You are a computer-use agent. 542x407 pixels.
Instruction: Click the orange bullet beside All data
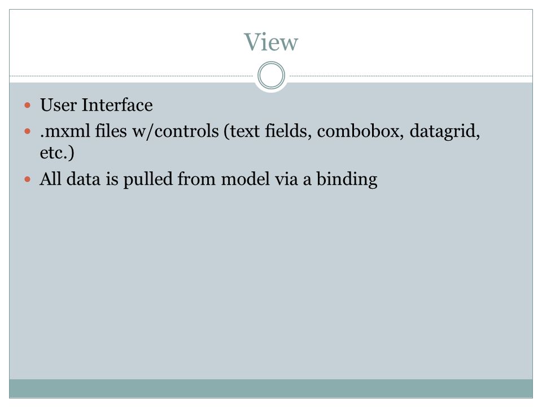click(x=28, y=179)
